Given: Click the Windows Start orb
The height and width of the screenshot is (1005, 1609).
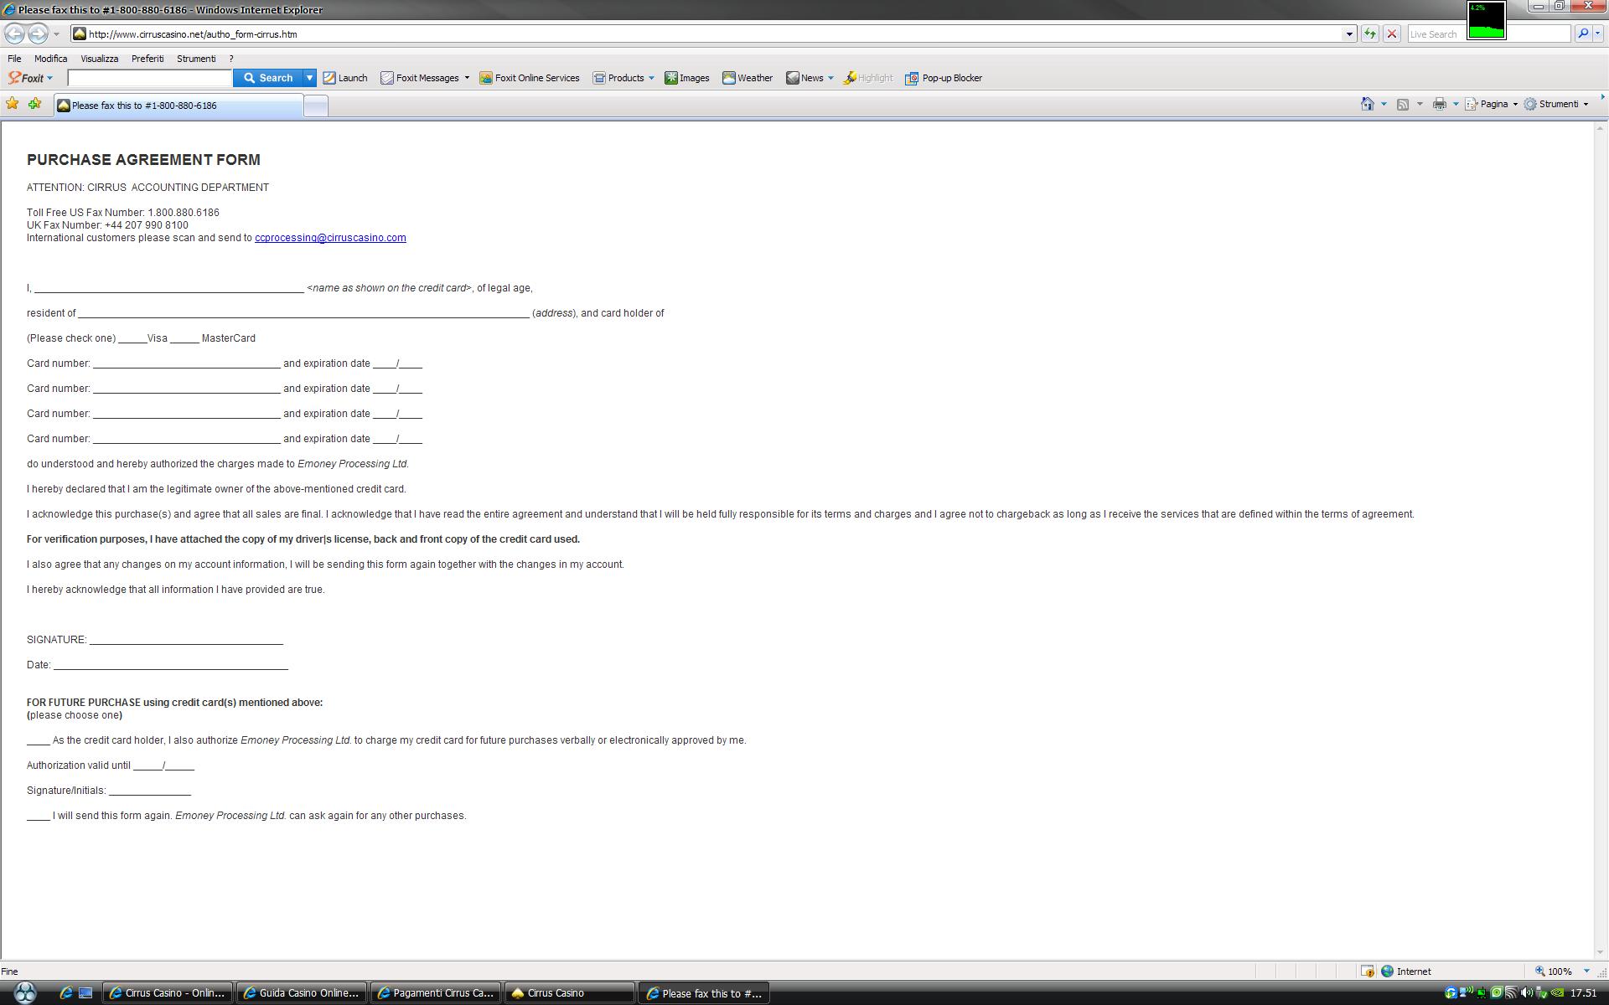Looking at the screenshot, I should (25, 993).
